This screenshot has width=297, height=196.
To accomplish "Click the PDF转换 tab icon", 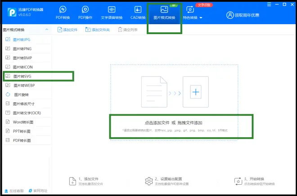I will click(63, 9).
